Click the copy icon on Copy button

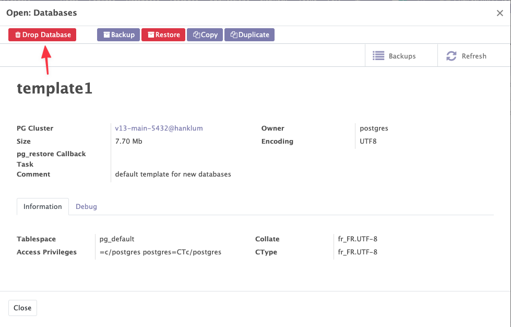196,35
